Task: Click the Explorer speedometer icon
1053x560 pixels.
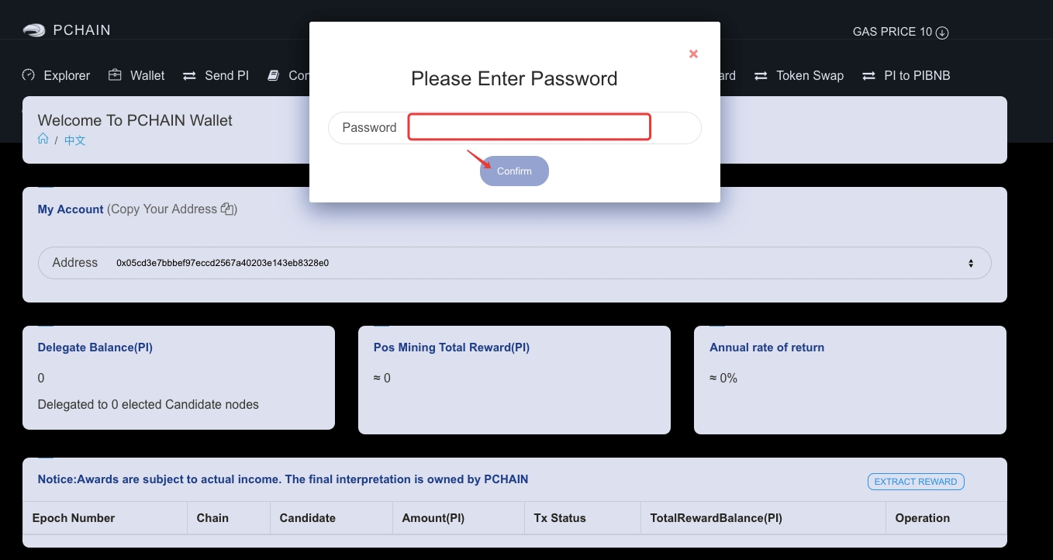Action: pos(29,75)
